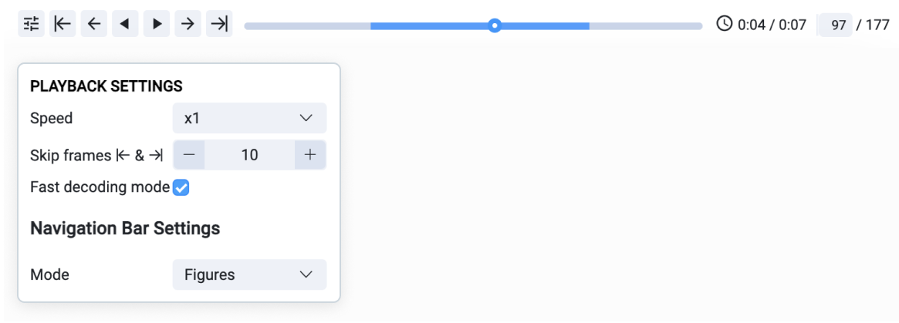This screenshot has height=323, width=899.
Task: Click the timeline slider handle
Action: (495, 25)
